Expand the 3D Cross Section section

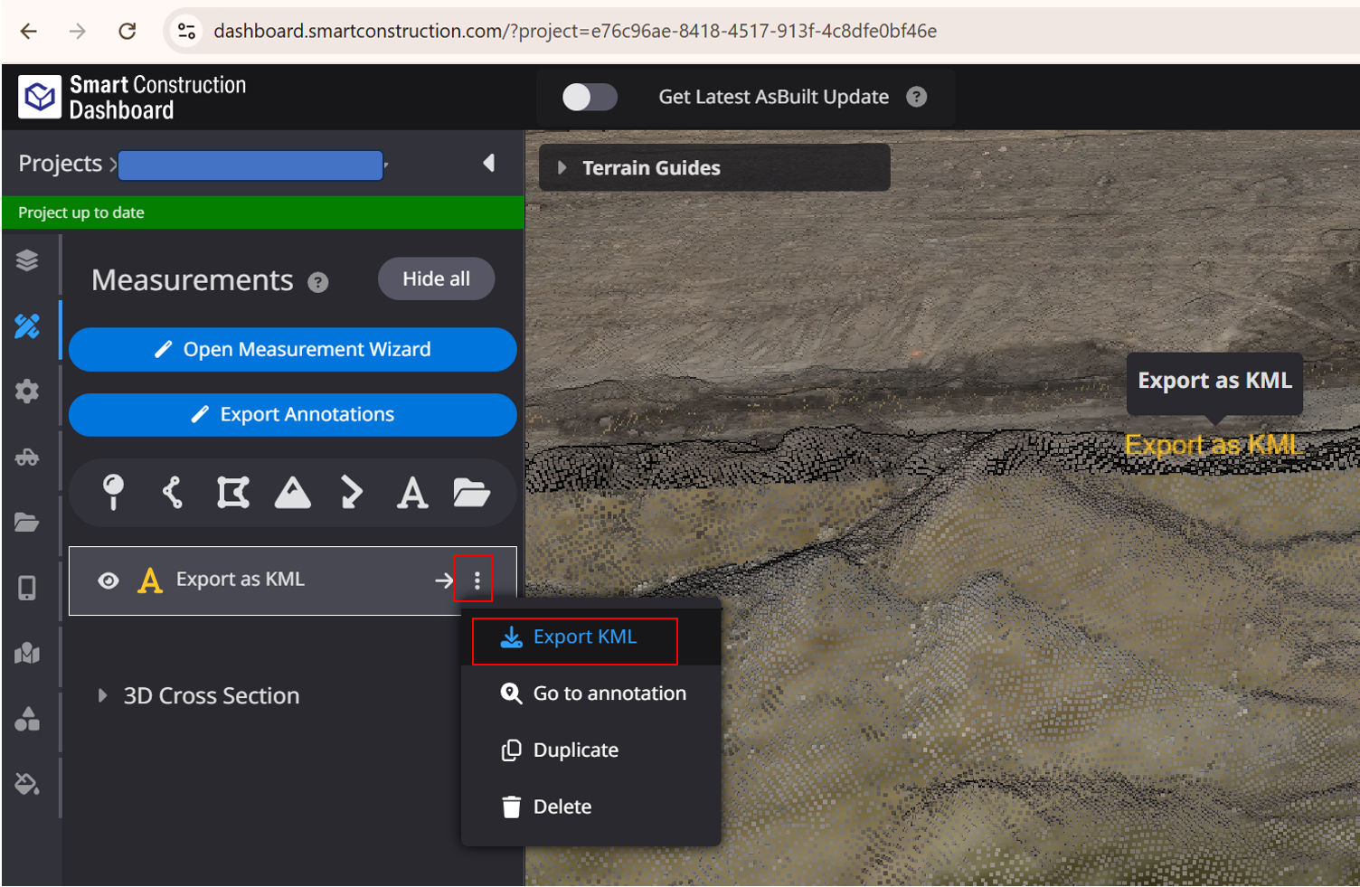(x=102, y=695)
